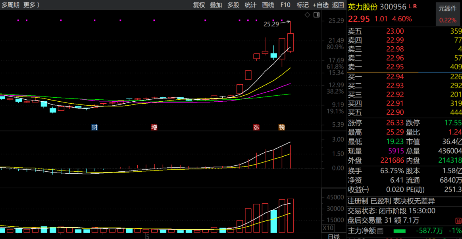Click the 涨停 price 26.33

(x=395, y=123)
